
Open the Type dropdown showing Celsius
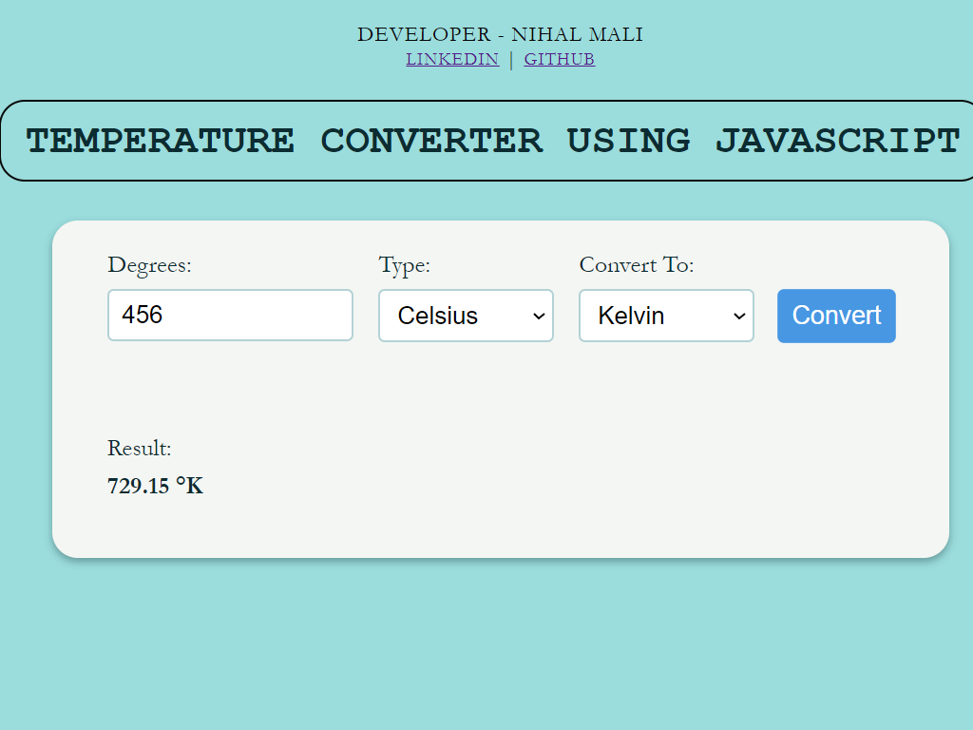tap(466, 316)
